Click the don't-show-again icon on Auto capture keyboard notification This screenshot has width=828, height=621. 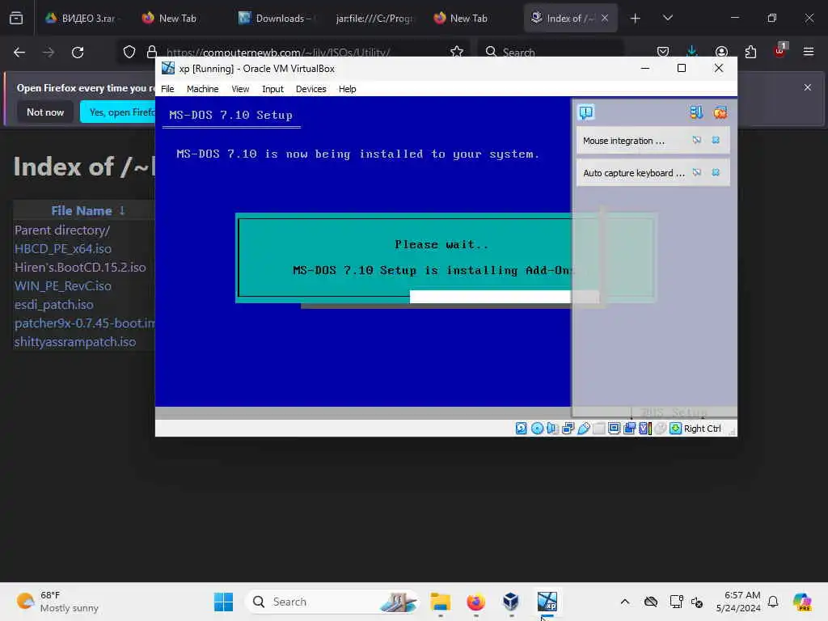click(x=697, y=173)
